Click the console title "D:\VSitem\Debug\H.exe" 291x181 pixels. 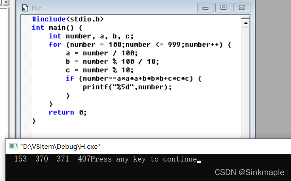(60, 146)
